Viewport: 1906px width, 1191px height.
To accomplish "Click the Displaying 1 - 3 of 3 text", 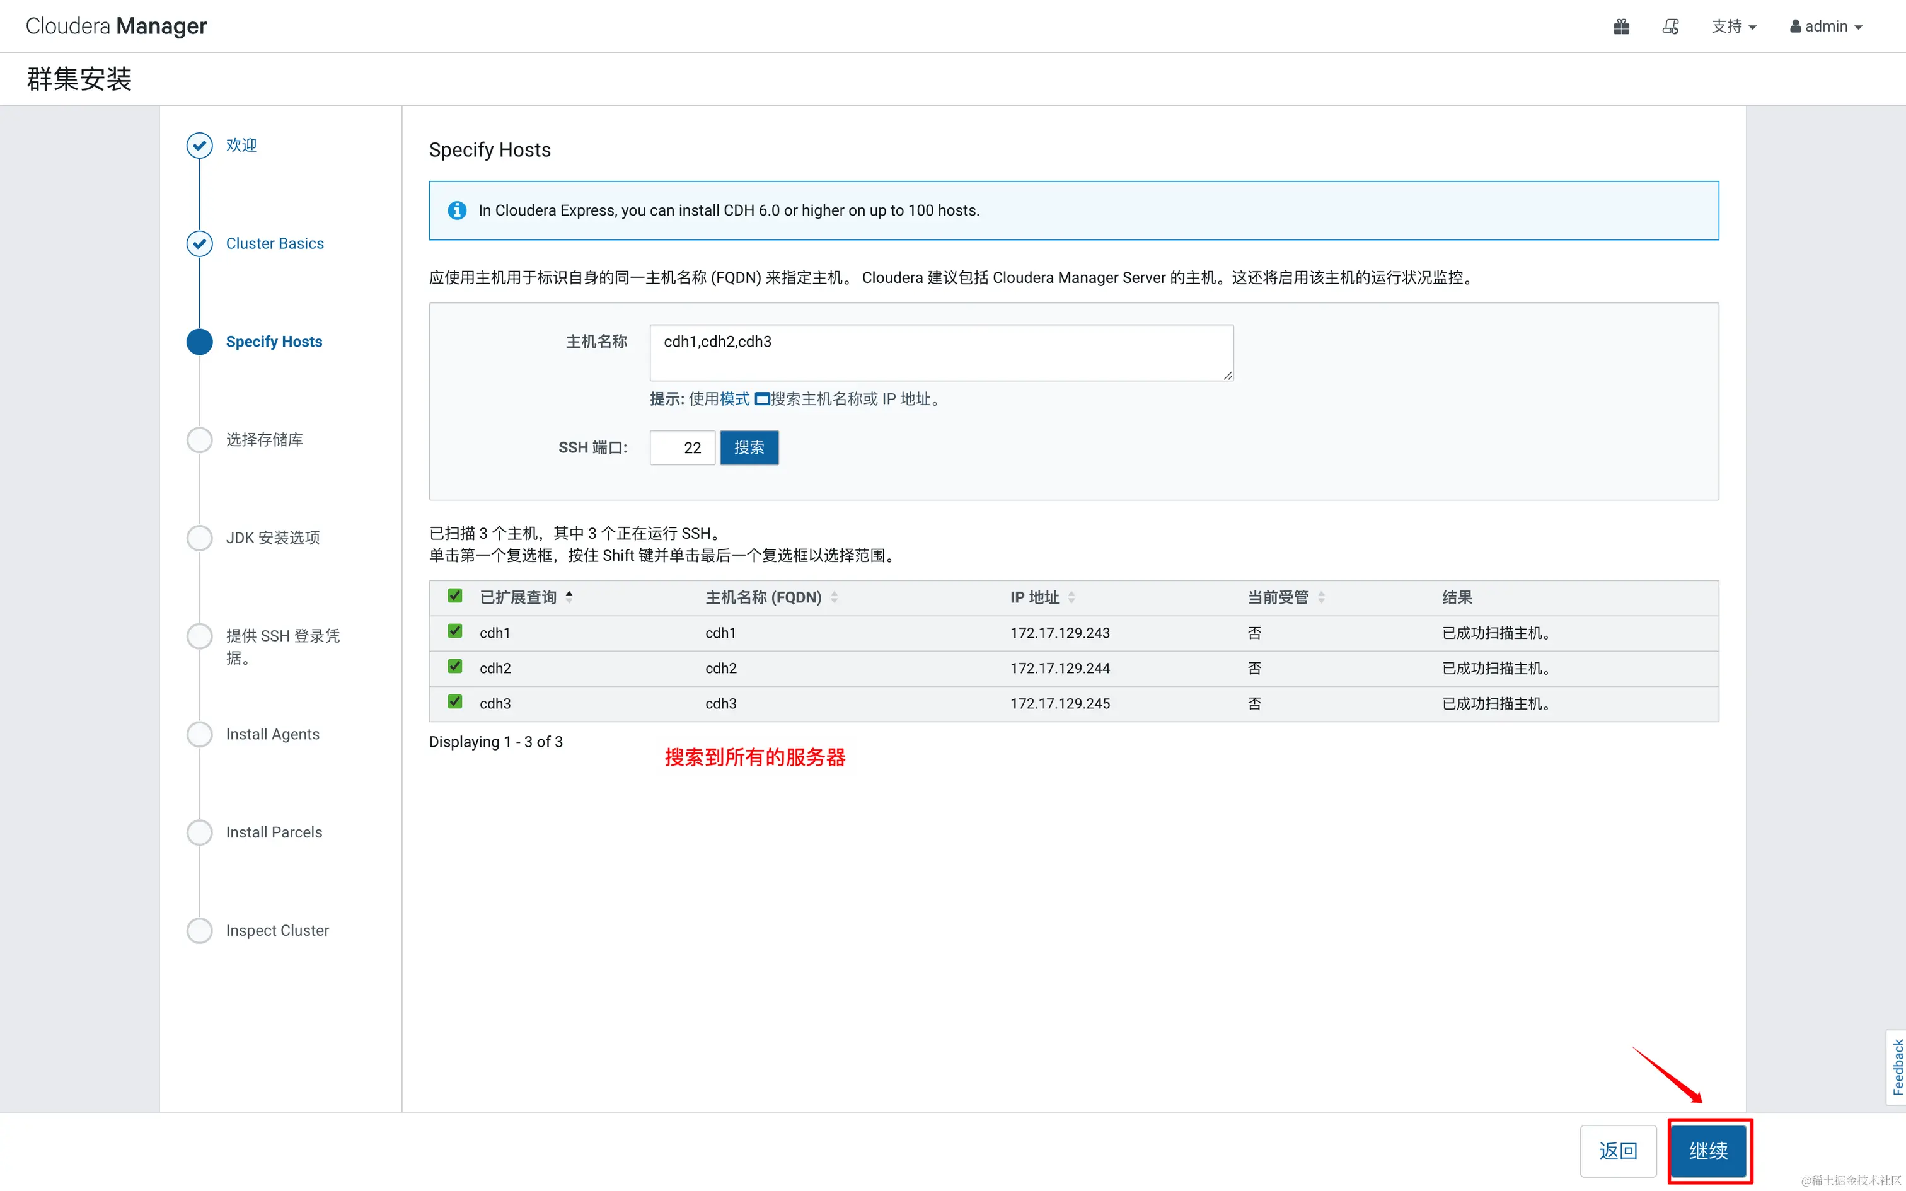I will (495, 742).
